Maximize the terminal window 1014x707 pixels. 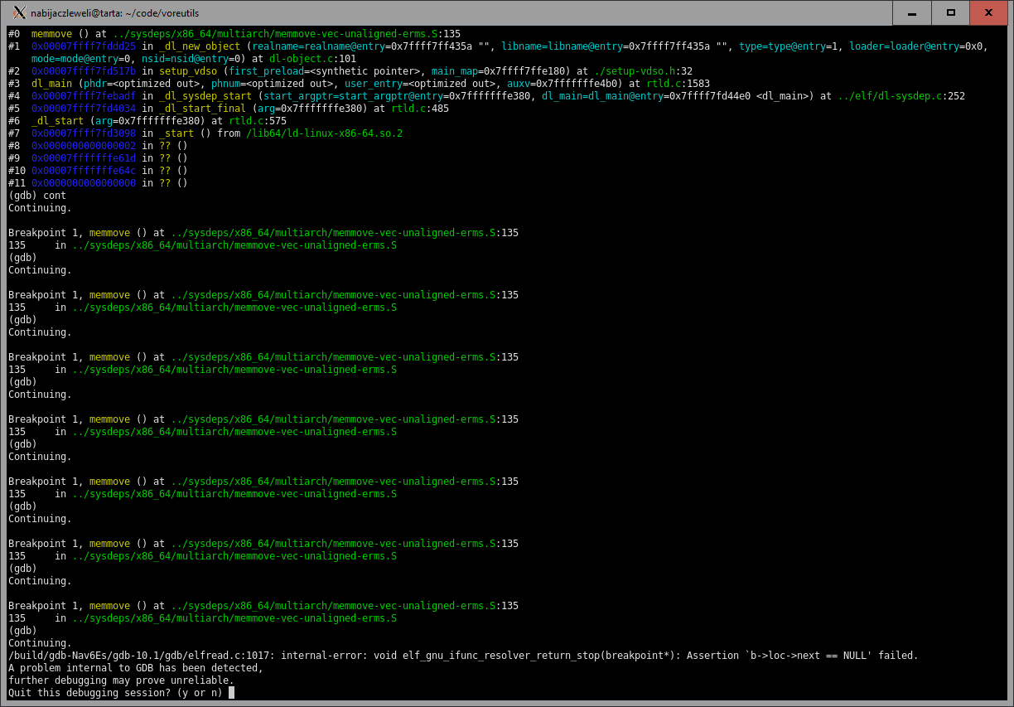(950, 12)
